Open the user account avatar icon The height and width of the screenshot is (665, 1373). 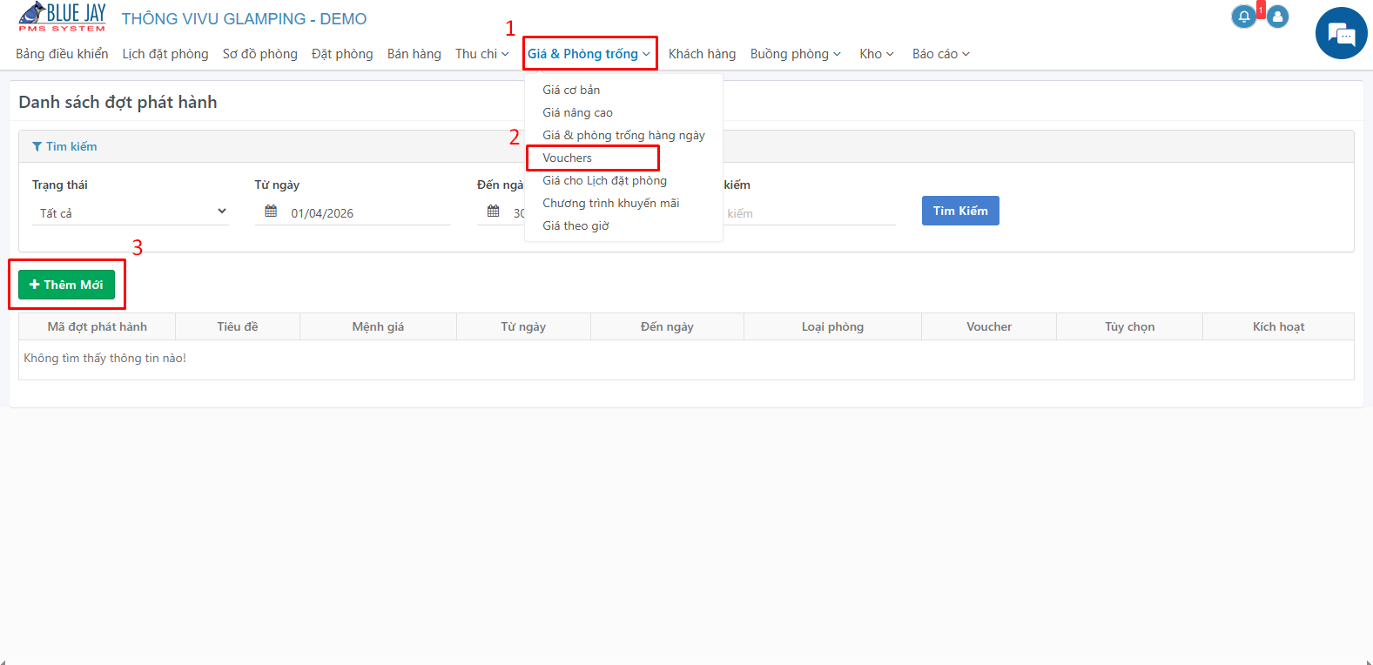1278,17
